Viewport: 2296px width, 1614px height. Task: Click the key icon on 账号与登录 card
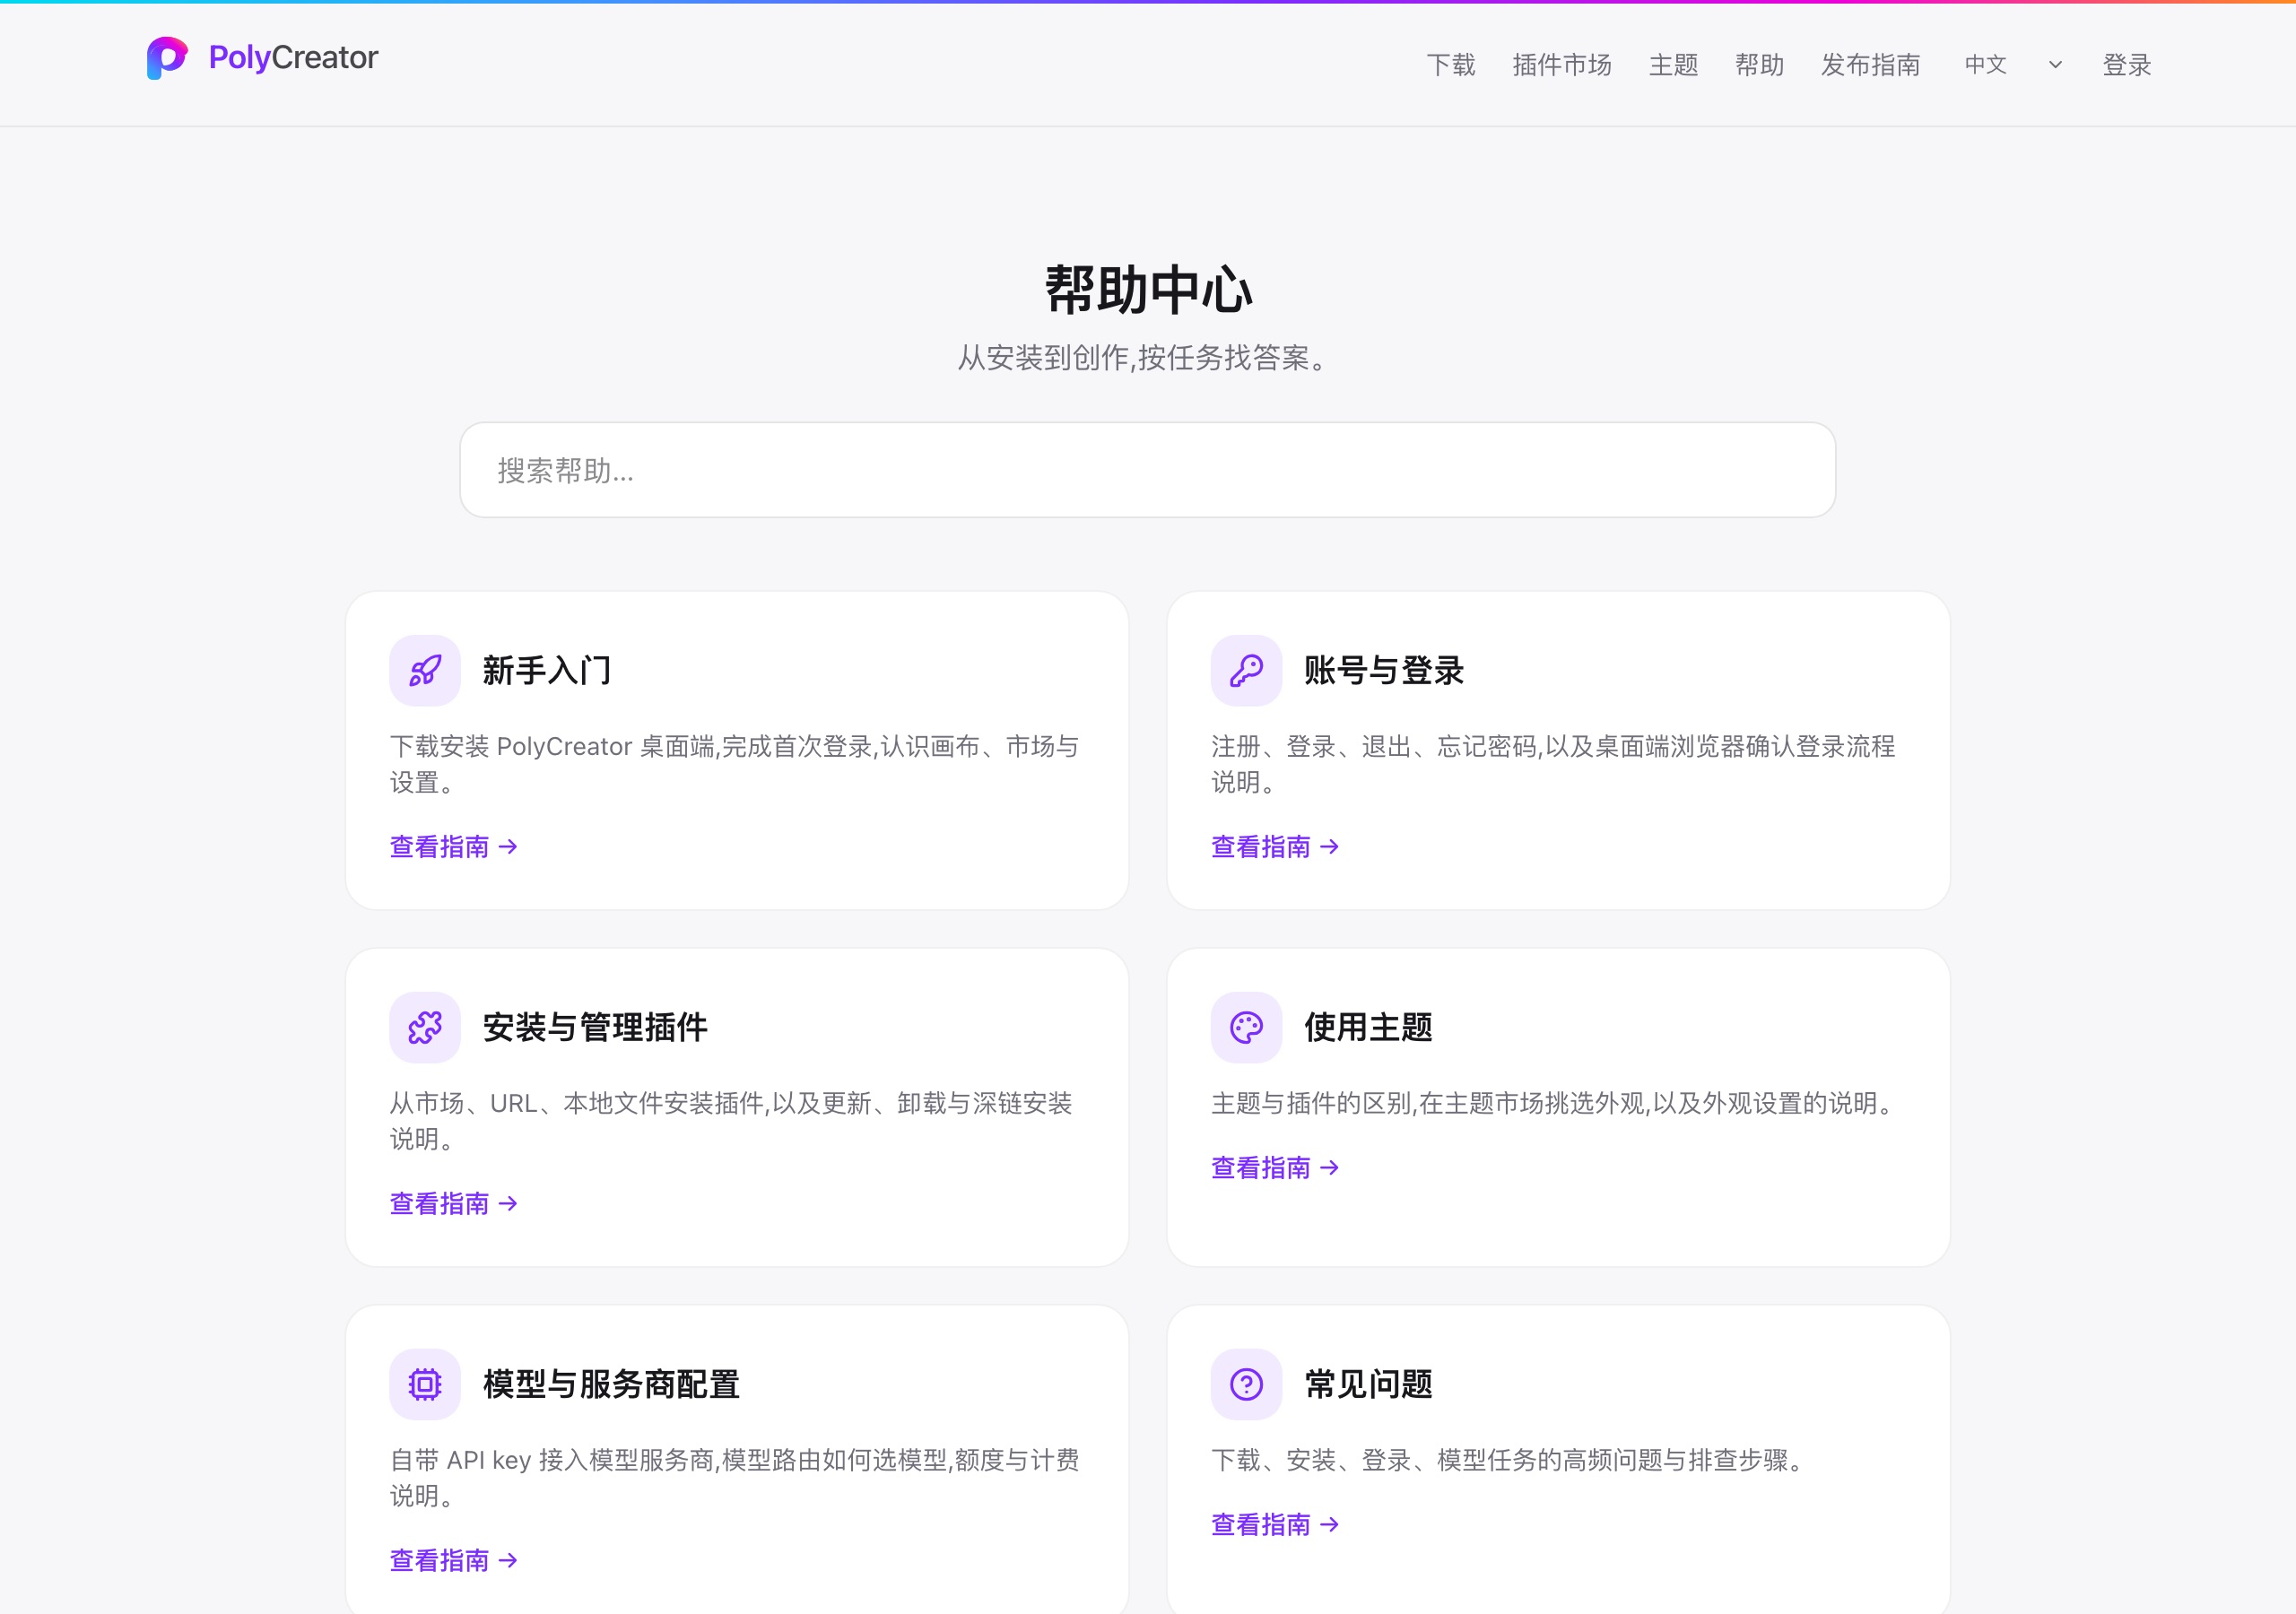[1246, 671]
